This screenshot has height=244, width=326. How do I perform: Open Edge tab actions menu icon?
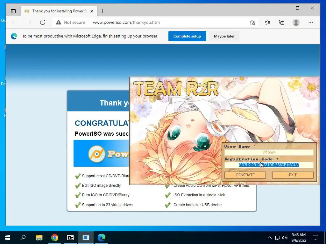click(x=13, y=11)
